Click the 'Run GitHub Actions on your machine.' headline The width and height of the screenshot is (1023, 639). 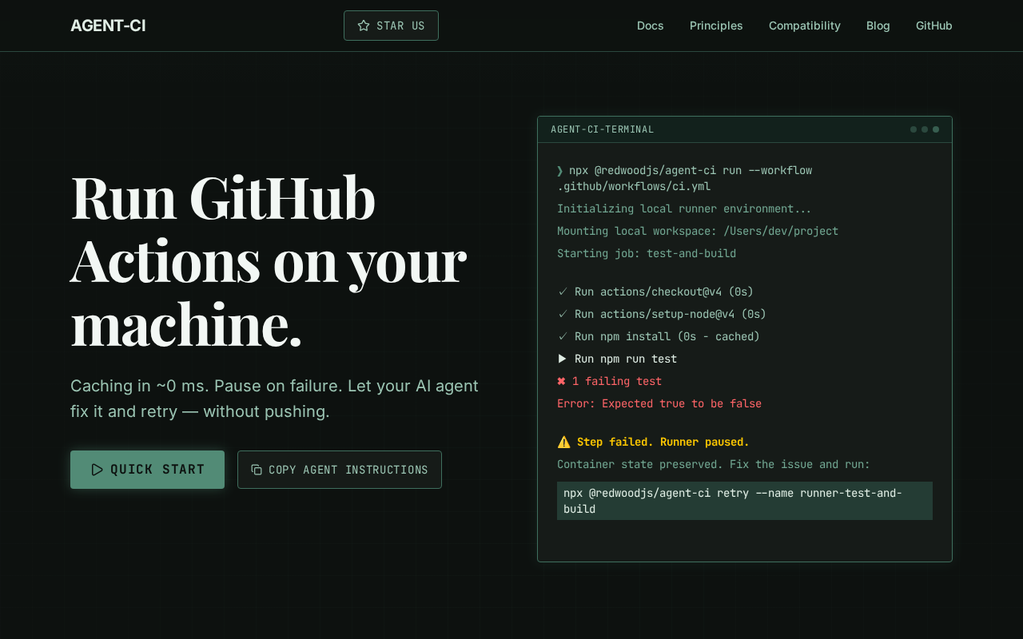tap(269, 260)
